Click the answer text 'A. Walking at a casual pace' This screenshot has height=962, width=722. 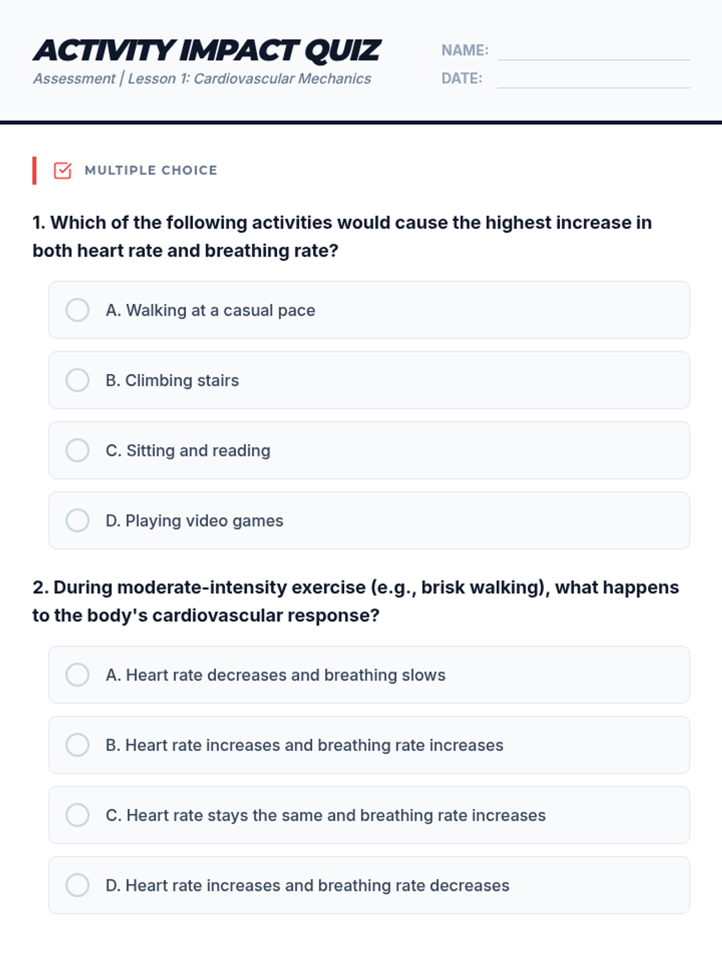tap(211, 310)
